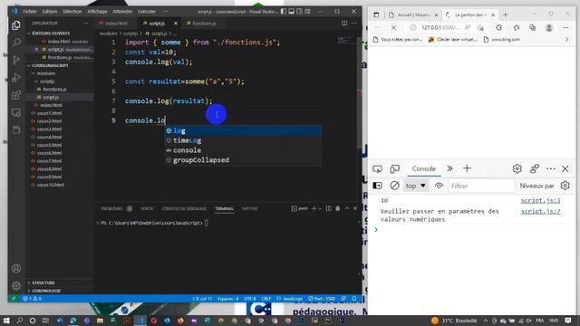The image size is (580, 326).
Task: Open Run and Debug view
Action: pyautogui.click(x=16, y=77)
